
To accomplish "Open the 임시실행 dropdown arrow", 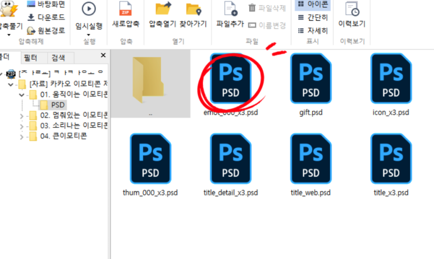I will (x=89, y=35).
